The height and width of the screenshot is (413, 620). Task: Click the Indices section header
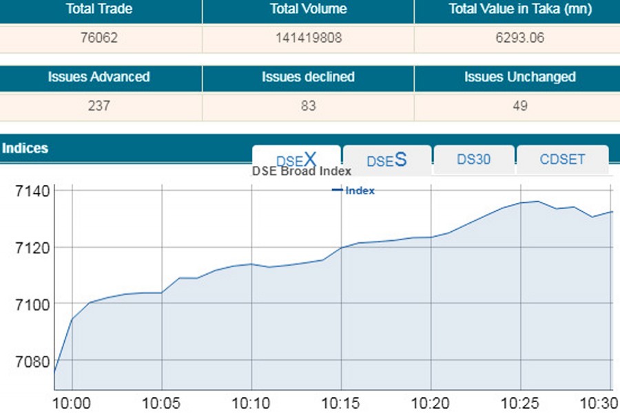coord(25,148)
